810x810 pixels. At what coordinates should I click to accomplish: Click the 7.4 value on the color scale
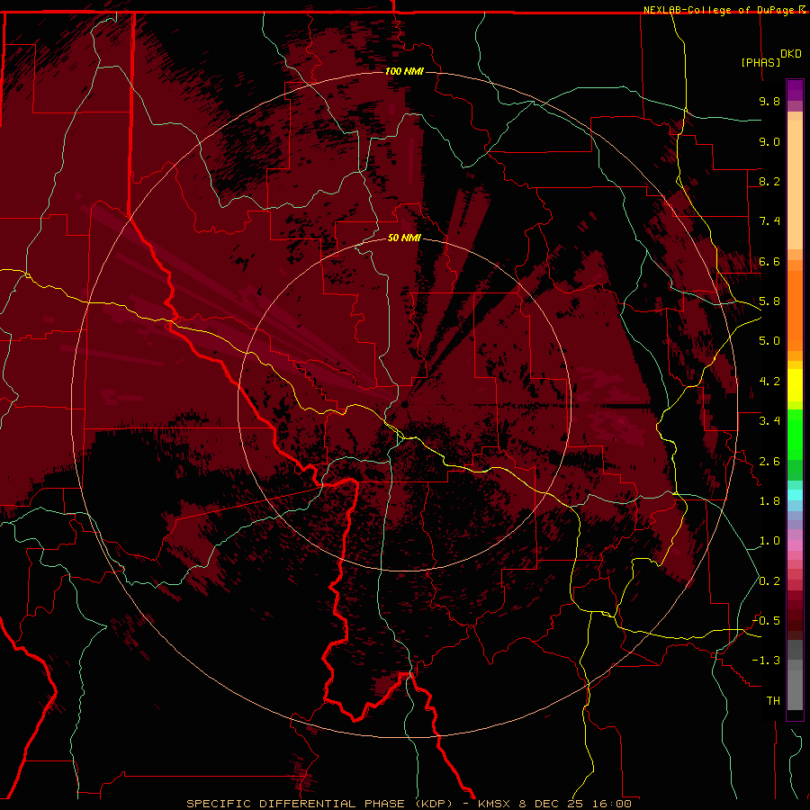click(x=769, y=221)
